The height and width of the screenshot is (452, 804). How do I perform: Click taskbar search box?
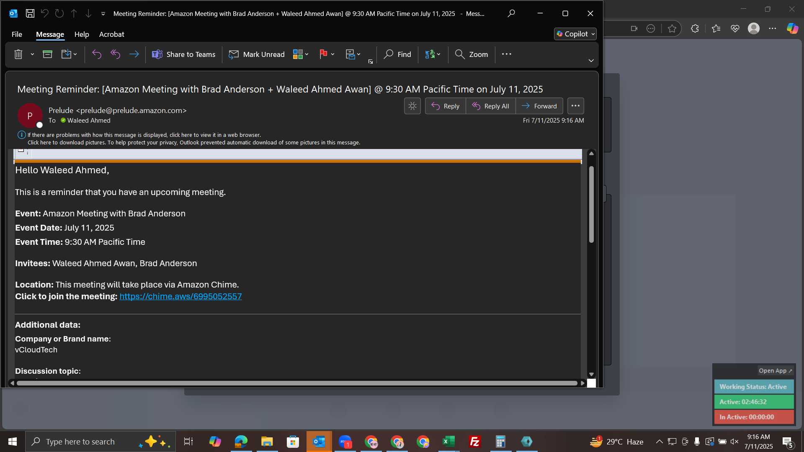tap(100, 442)
